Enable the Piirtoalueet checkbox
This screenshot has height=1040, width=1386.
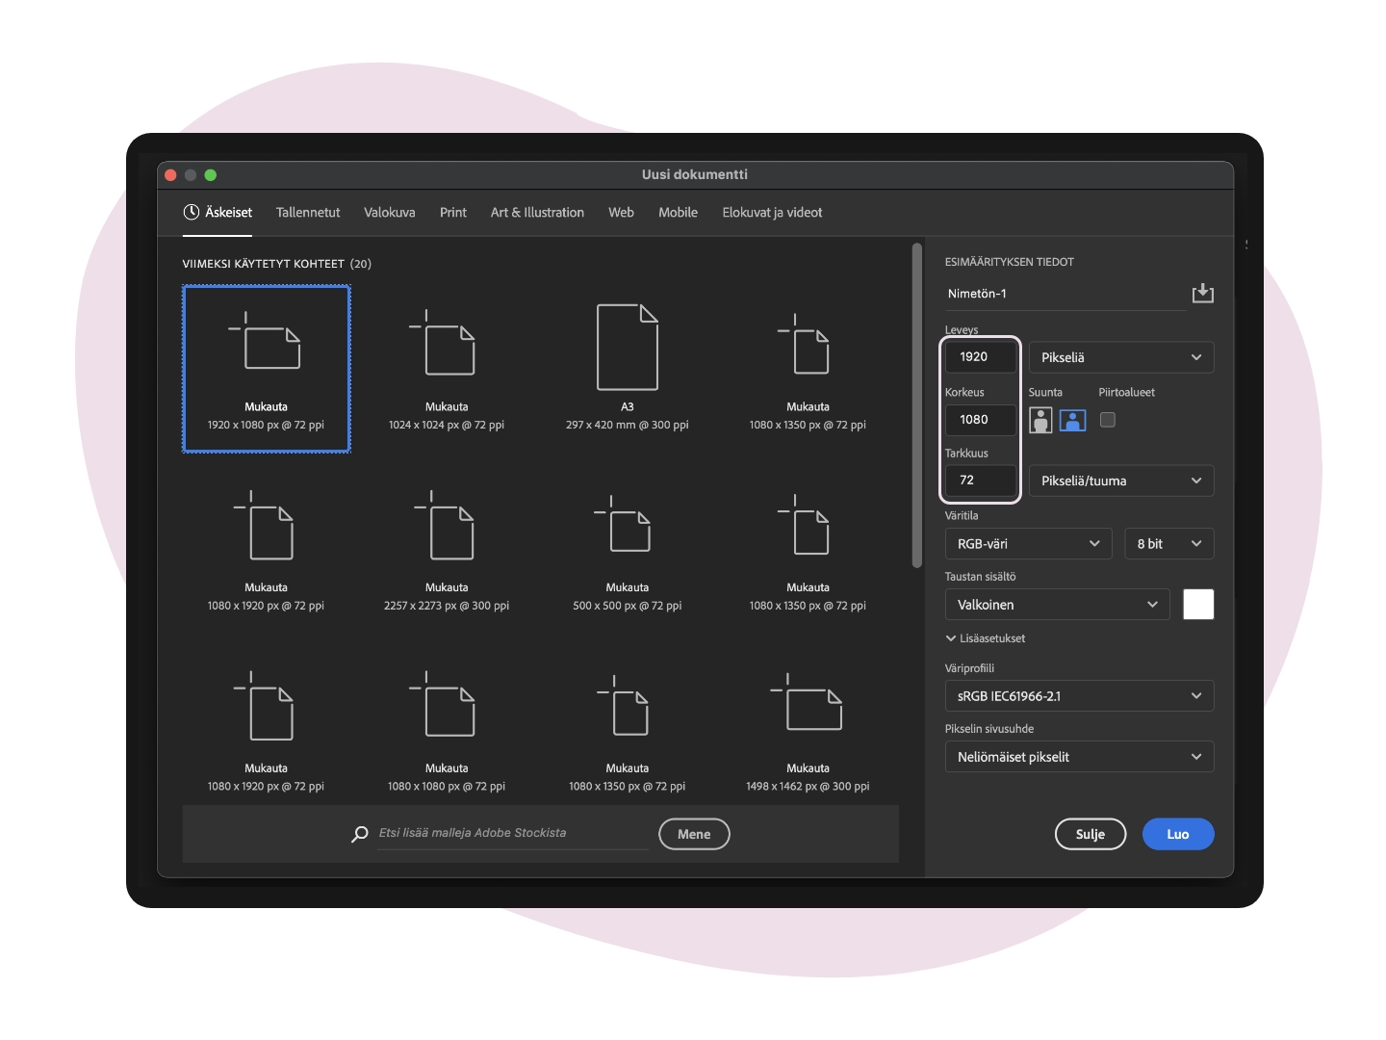click(x=1108, y=420)
